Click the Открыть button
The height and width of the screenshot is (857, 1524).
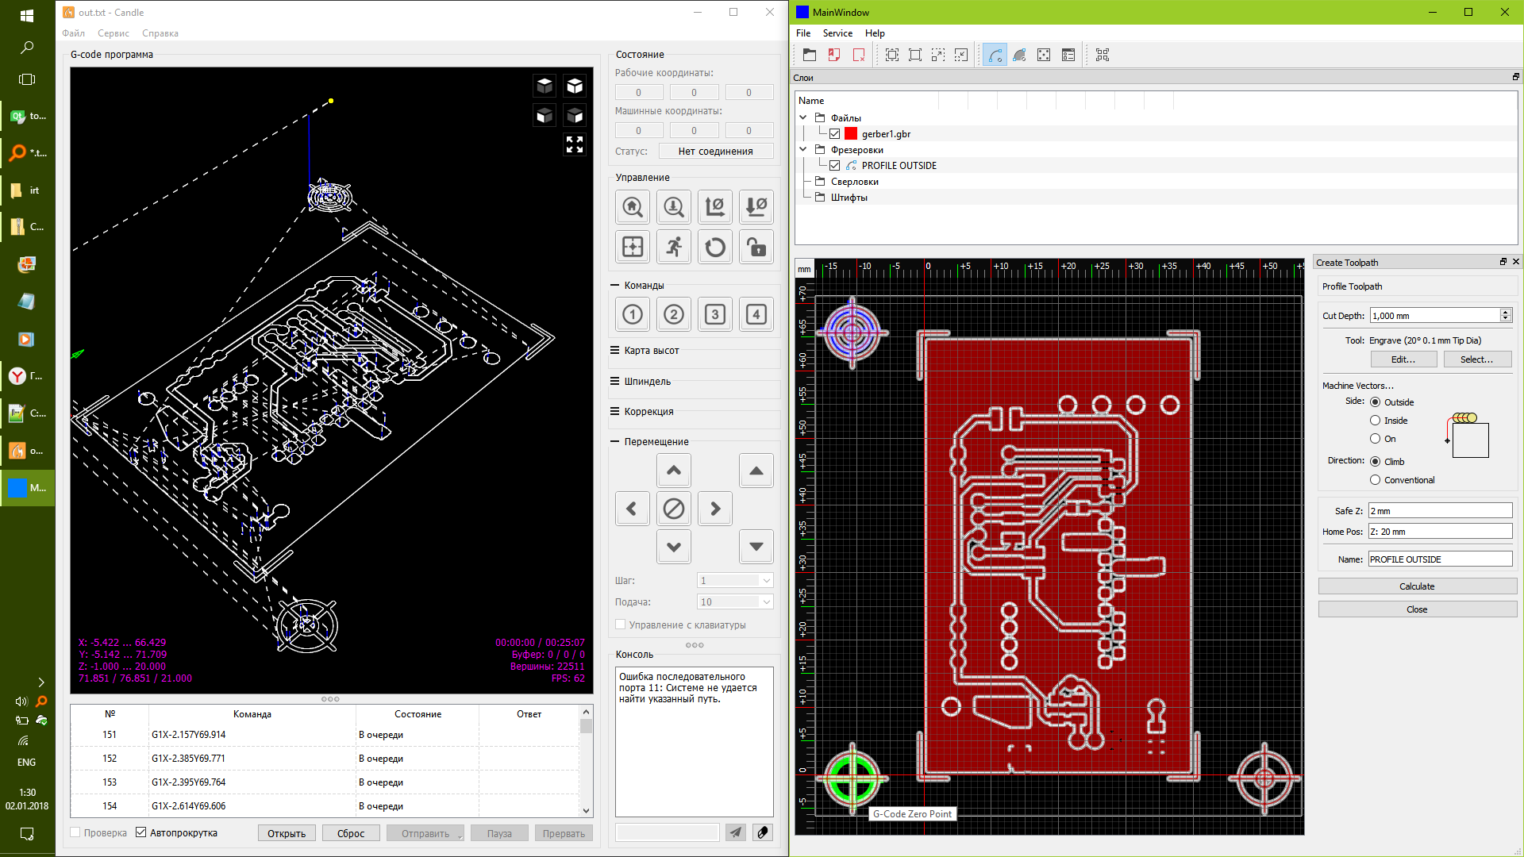tap(287, 833)
